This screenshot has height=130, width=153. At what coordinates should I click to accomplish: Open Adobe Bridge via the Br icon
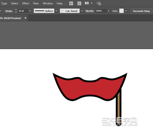[71, 4]
